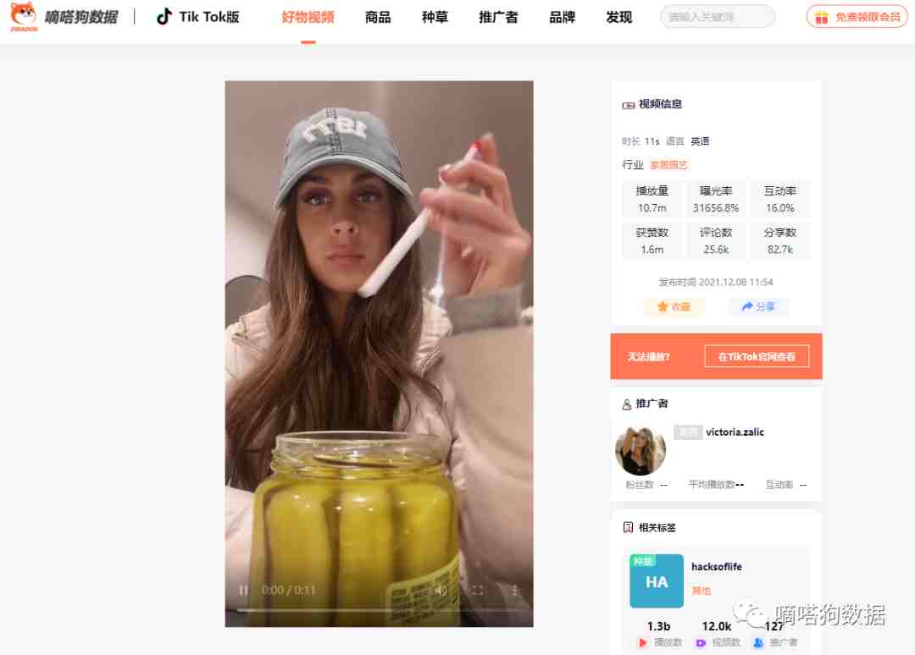
Task: Switch to the 商品 tab
Action: 378,18
